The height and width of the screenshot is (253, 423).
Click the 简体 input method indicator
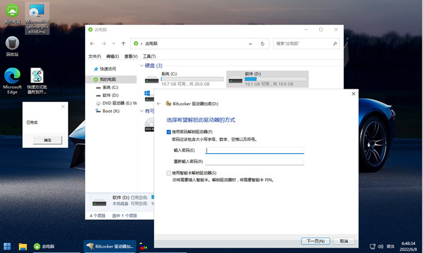click(x=390, y=246)
